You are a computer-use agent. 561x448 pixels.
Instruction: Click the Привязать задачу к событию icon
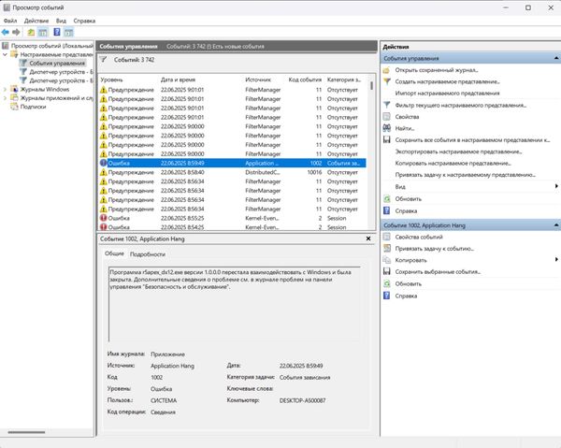coord(386,249)
